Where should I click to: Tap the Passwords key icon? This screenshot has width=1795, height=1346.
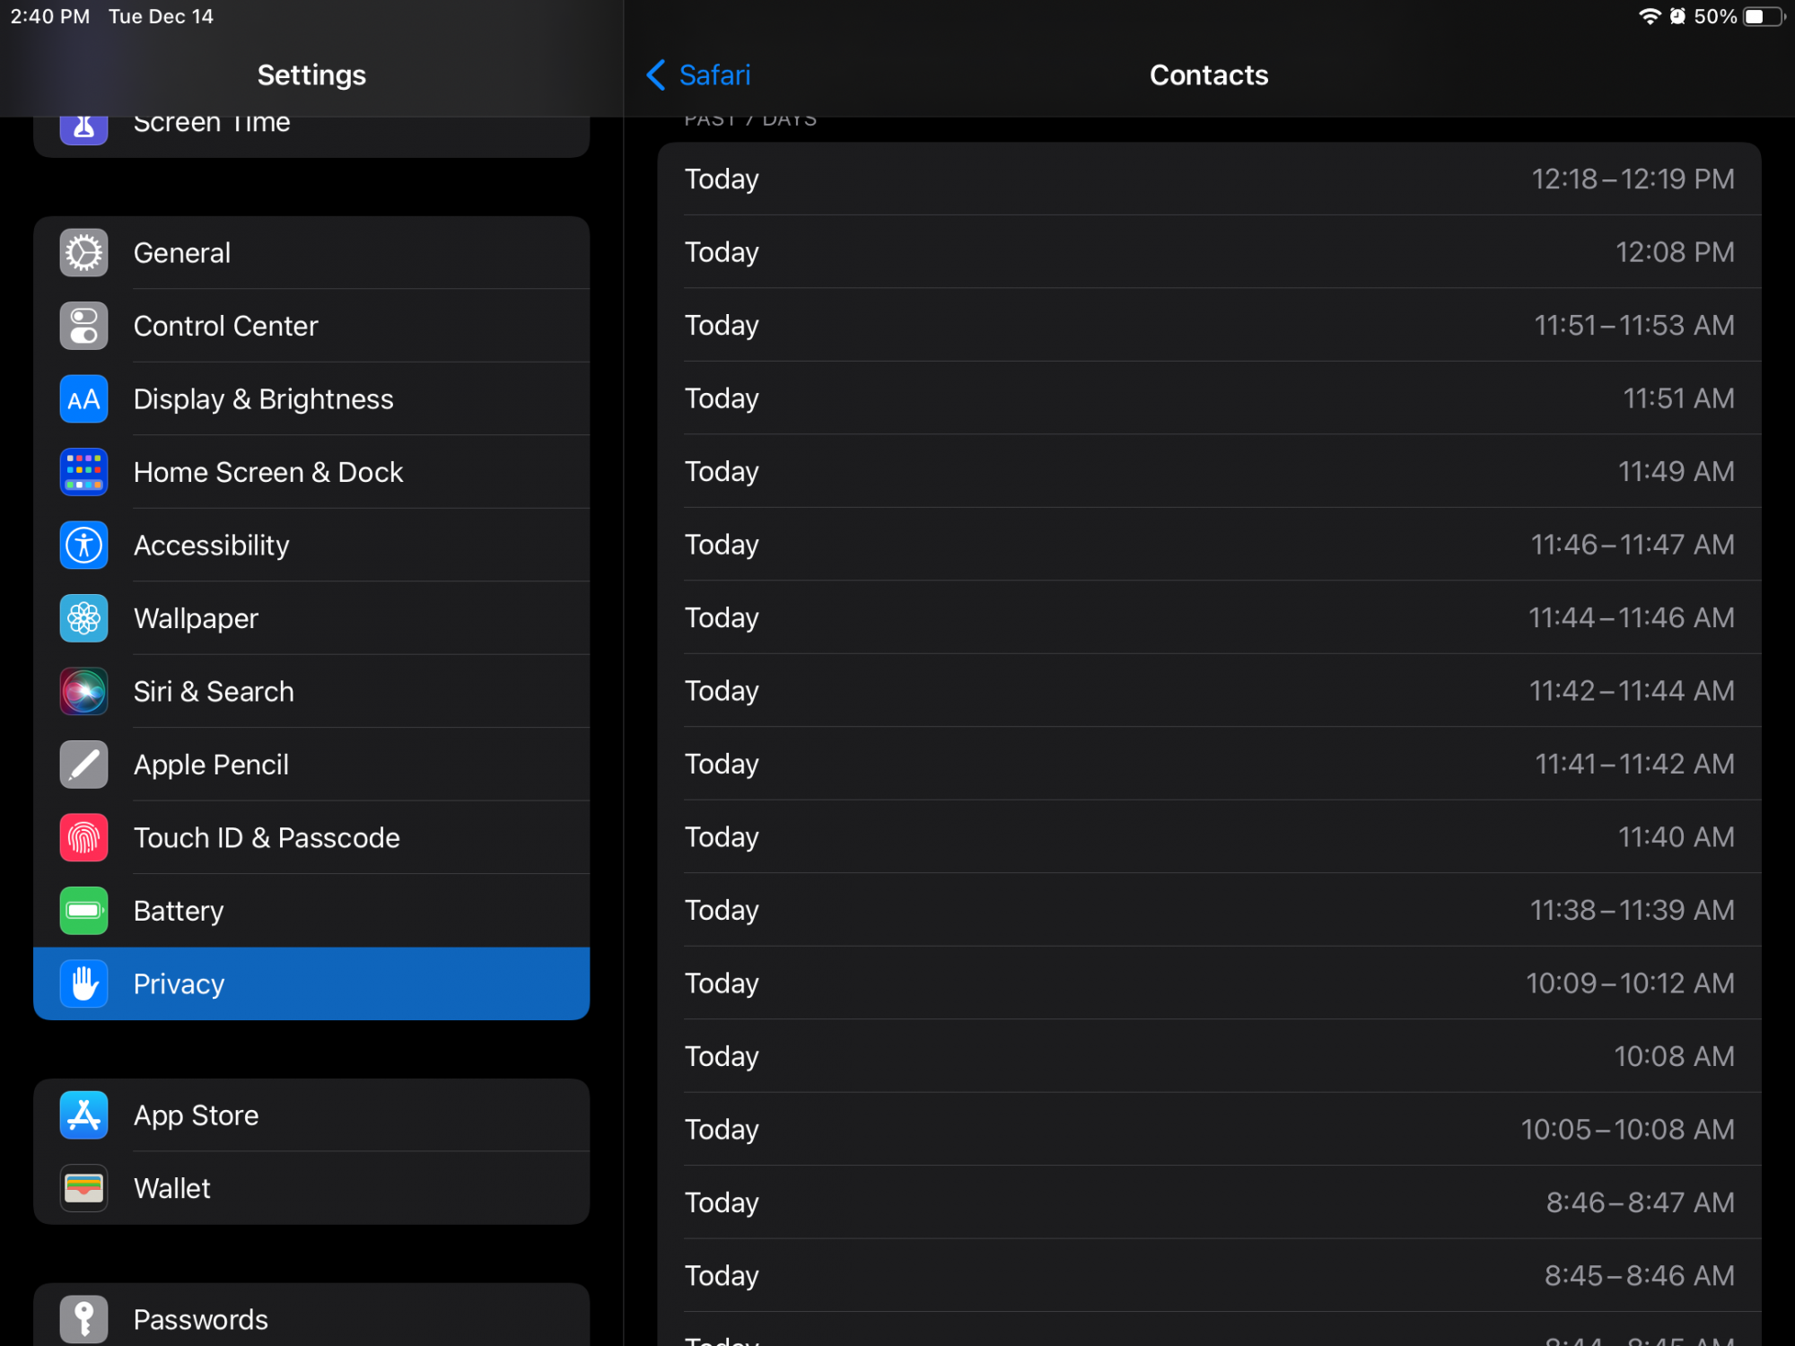(83, 1319)
